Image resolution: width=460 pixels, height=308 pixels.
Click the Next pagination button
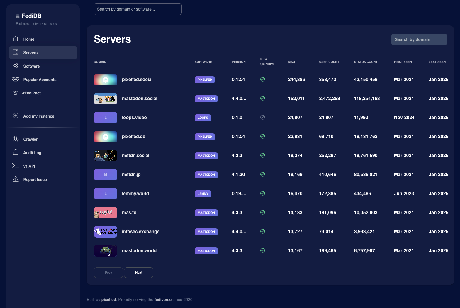pos(139,273)
